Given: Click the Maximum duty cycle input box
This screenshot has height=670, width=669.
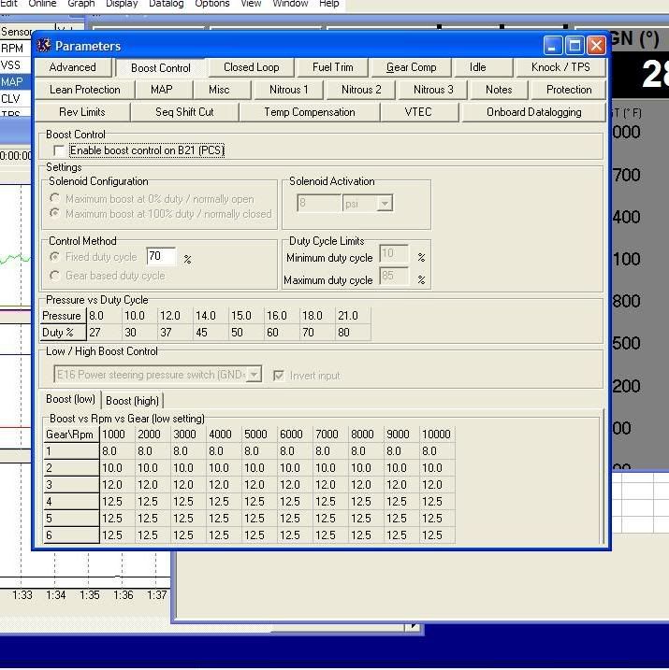Looking at the screenshot, I should click(x=393, y=277).
